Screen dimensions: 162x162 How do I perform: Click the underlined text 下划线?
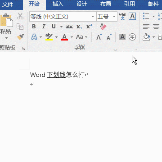56,75
